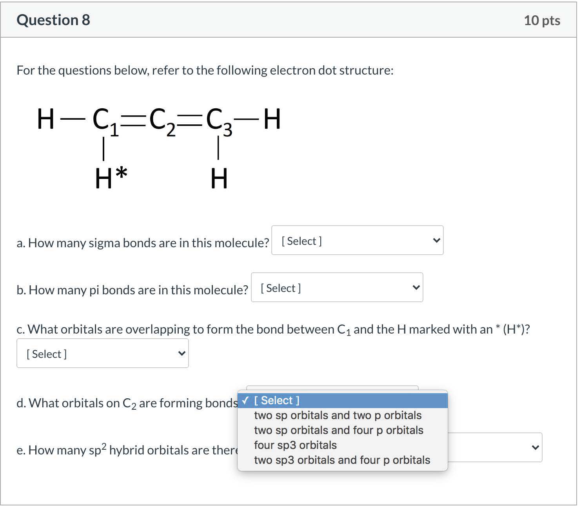Screen dimensions: 581x507
Task: Pick the "four sp3 orbitals" option
Action: coord(295,445)
